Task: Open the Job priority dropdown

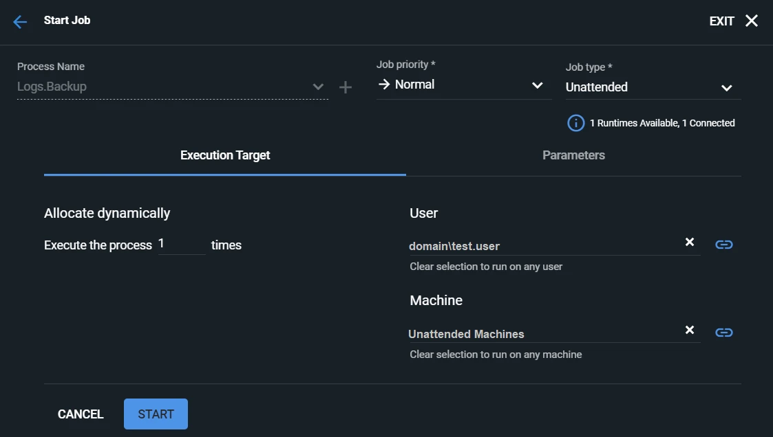Action: click(x=464, y=85)
